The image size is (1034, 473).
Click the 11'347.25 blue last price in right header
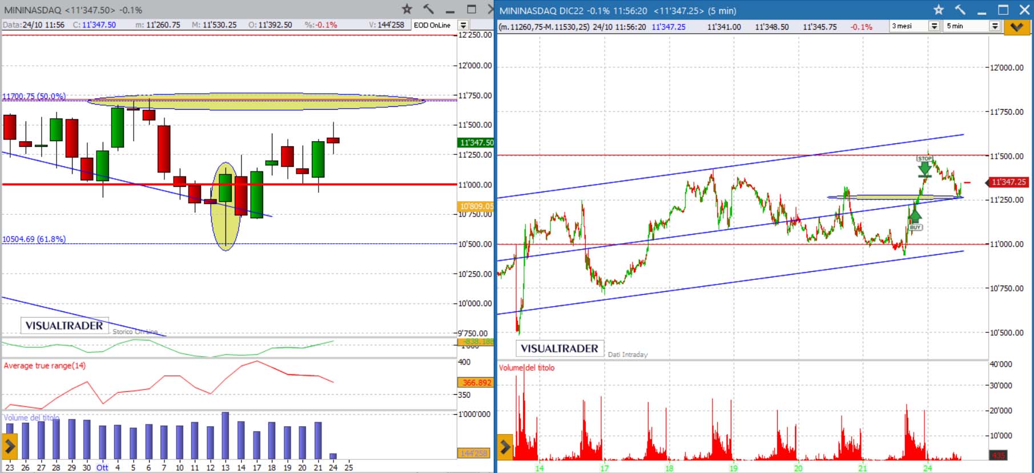668,27
